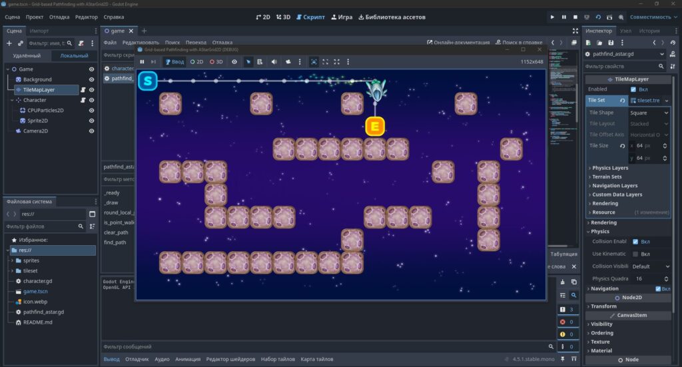This screenshot has width=682, height=367.
Task: Disable Collision Enabled checkbox
Action: tap(635, 241)
